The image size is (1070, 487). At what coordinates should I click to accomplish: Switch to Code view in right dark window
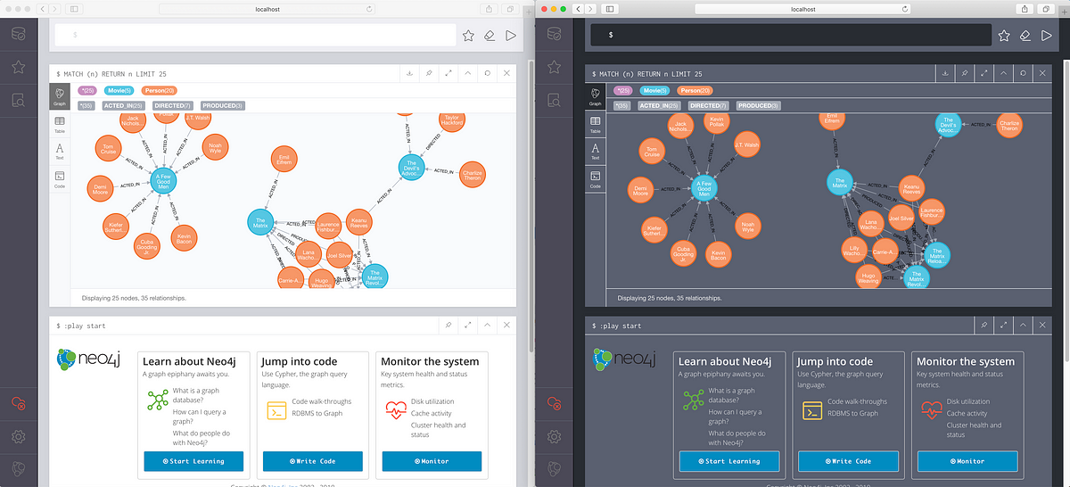click(x=595, y=179)
